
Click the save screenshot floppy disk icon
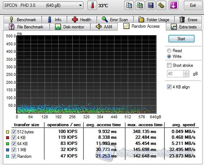click(150, 5)
